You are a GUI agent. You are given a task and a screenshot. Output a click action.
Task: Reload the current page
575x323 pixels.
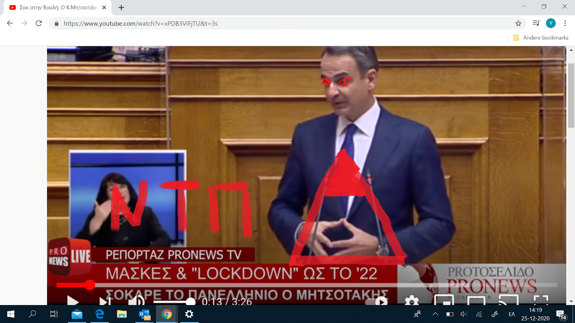coord(39,23)
